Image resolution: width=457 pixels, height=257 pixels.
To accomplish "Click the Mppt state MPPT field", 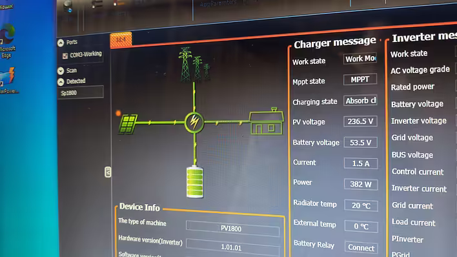I will tap(360, 79).
